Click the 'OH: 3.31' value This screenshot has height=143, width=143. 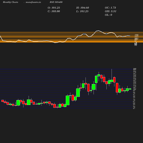tap(111, 11)
